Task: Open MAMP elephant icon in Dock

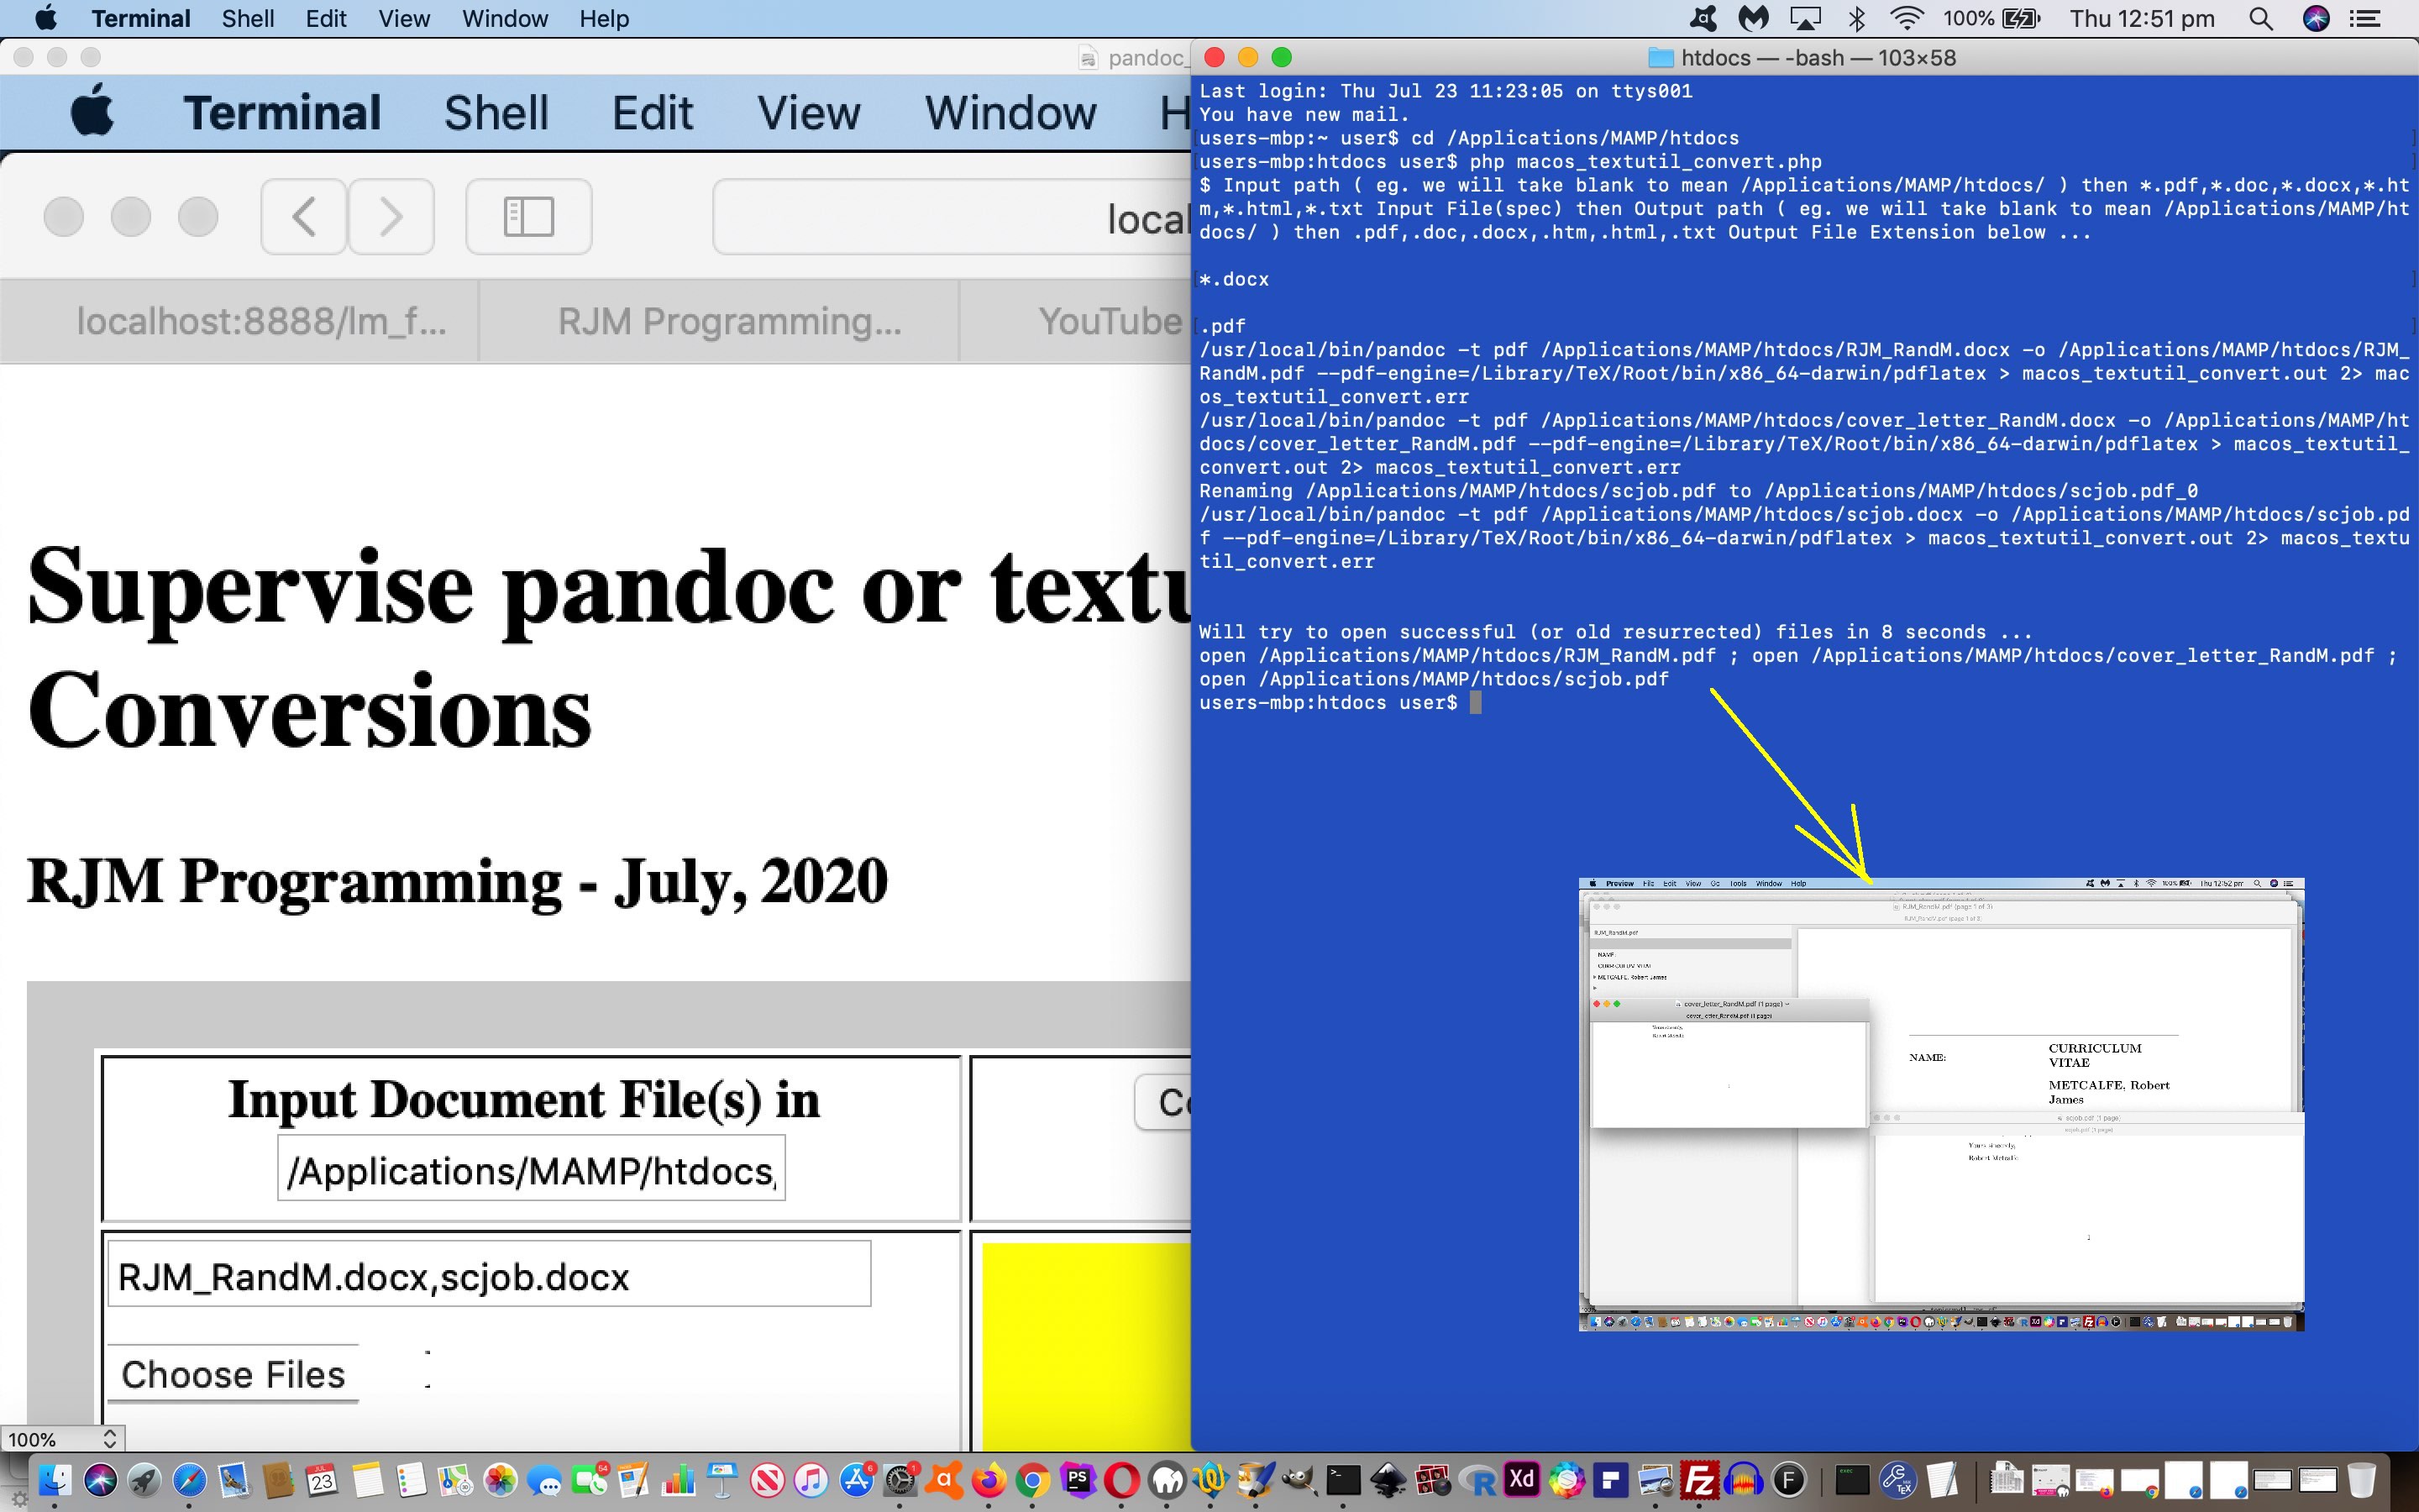Action: (1167, 1480)
